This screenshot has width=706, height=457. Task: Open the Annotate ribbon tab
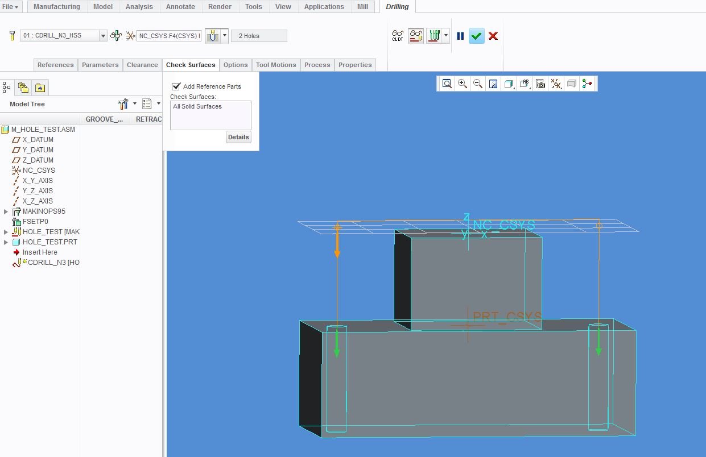point(180,7)
